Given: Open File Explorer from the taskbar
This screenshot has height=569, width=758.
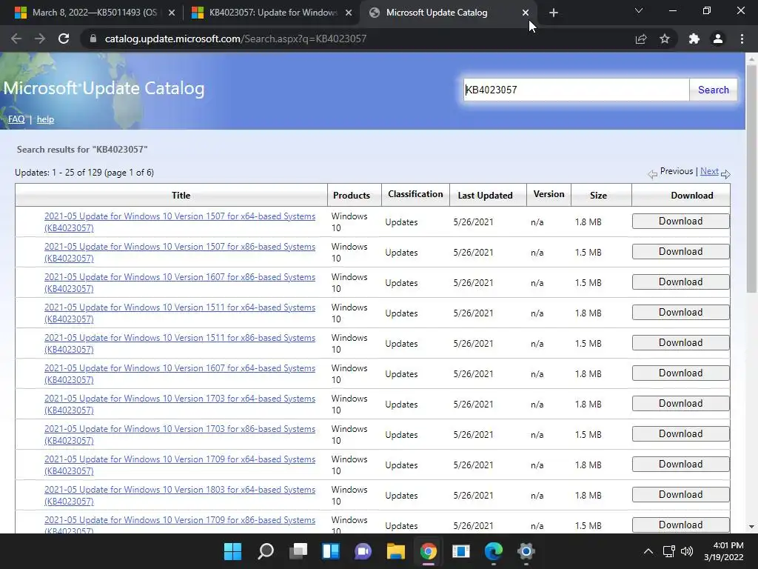Looking at the screenshot, I should (395, 551).
